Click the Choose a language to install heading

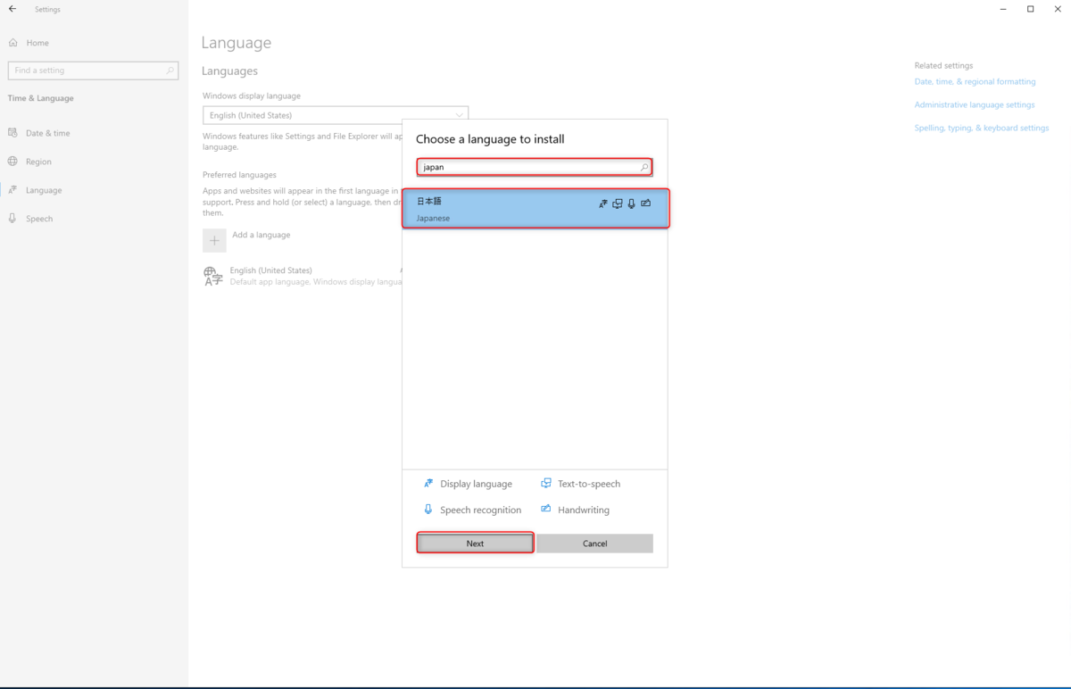490,139
